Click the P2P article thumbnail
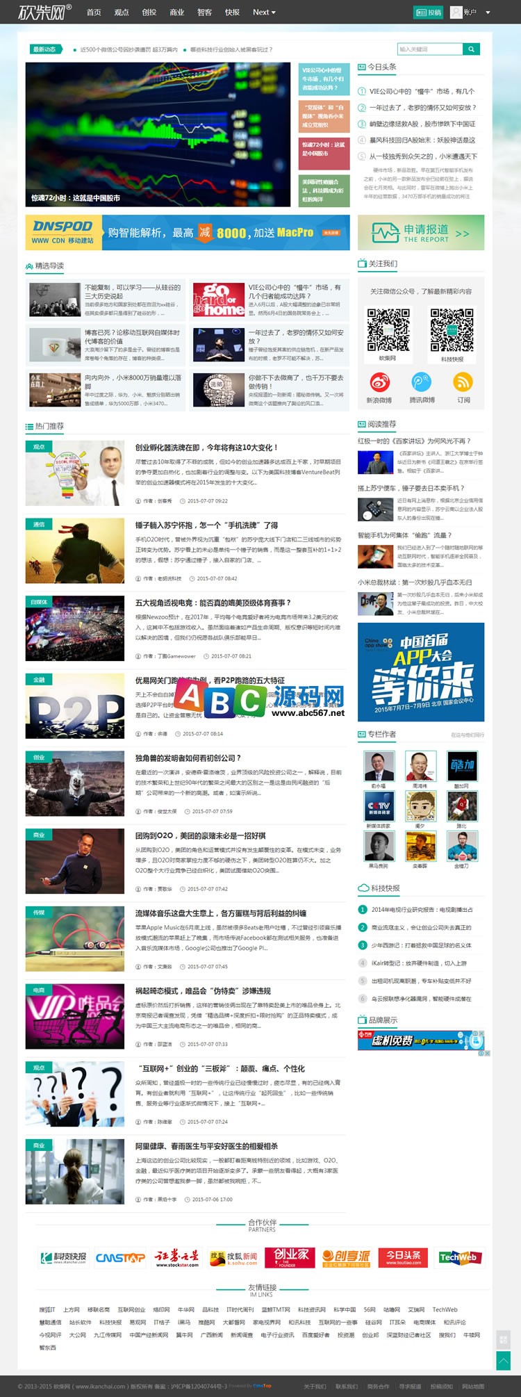521x1397 pixels. pos(75,706)
